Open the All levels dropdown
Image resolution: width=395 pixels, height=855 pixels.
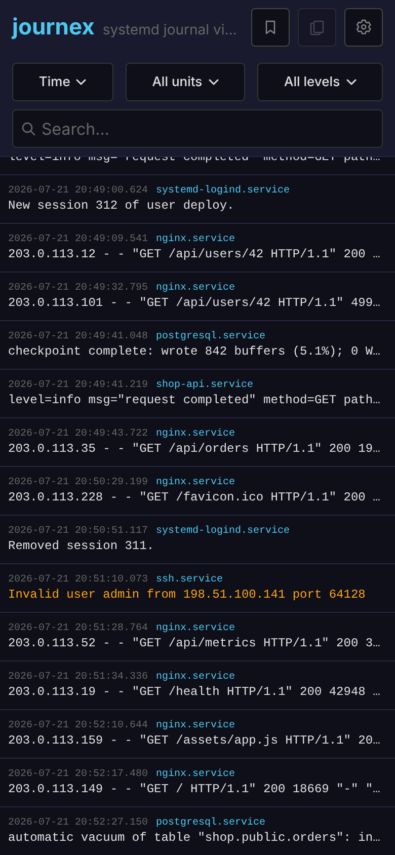click(x=320, y=82)
